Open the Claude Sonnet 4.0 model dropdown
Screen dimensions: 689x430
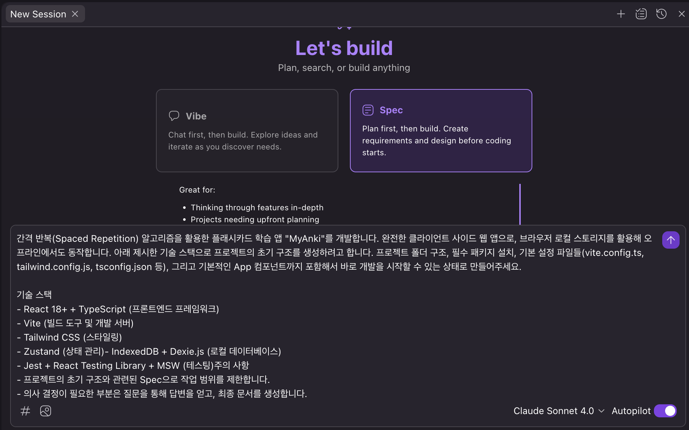[x=554, y=411]
